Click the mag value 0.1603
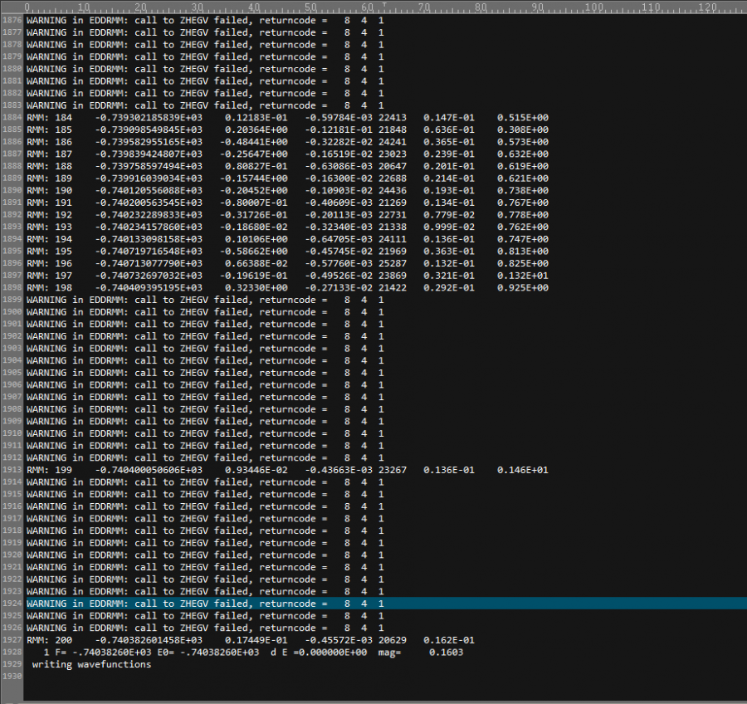The image size is (747, 704). (x=446, y=652)
